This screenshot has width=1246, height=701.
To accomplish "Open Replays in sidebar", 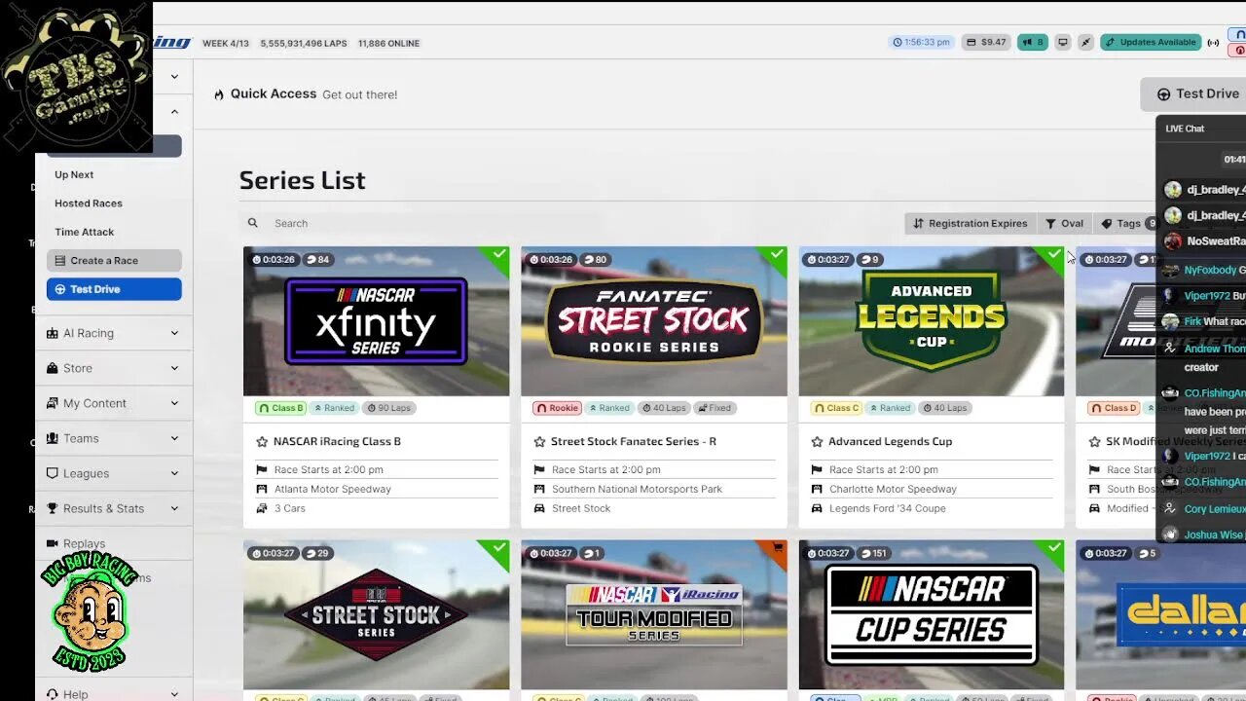I will tap(84, 543).
